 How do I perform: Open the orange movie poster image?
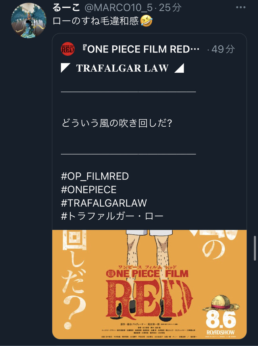tap(149, 284)
